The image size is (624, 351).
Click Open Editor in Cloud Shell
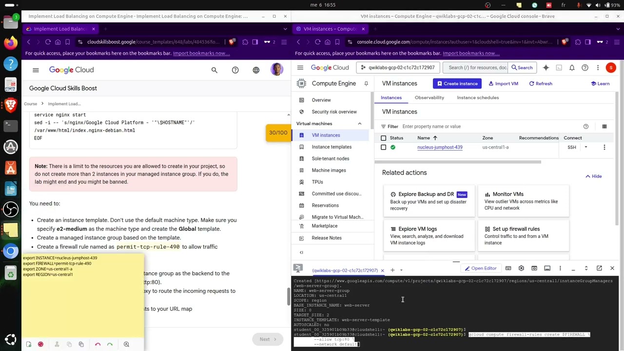point(480,268)
